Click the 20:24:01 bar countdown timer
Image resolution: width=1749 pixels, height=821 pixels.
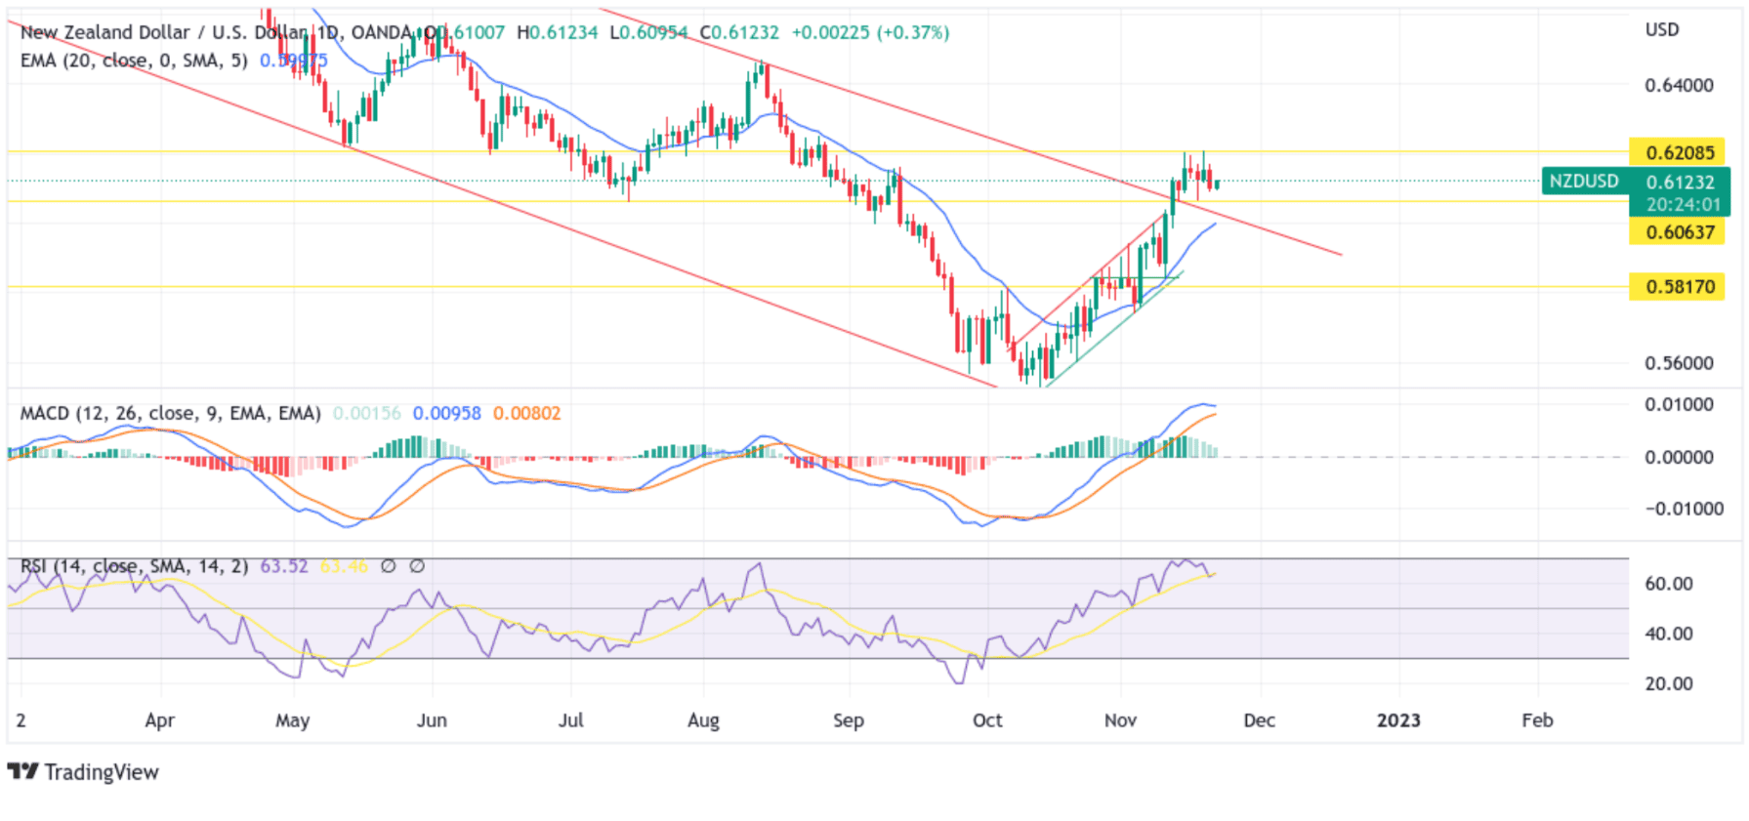1683,205
